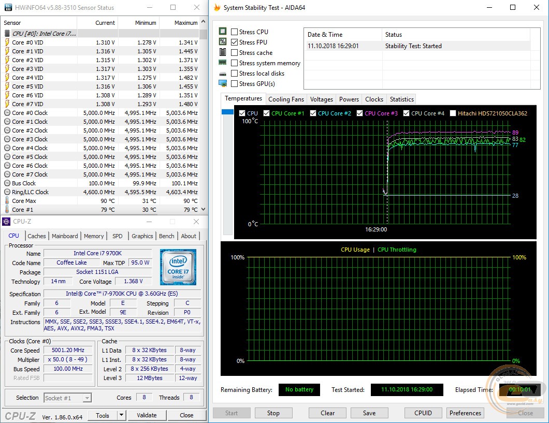Click the Core #4 VID lightning icon
The image size is (549, 423).
point(7,78)
